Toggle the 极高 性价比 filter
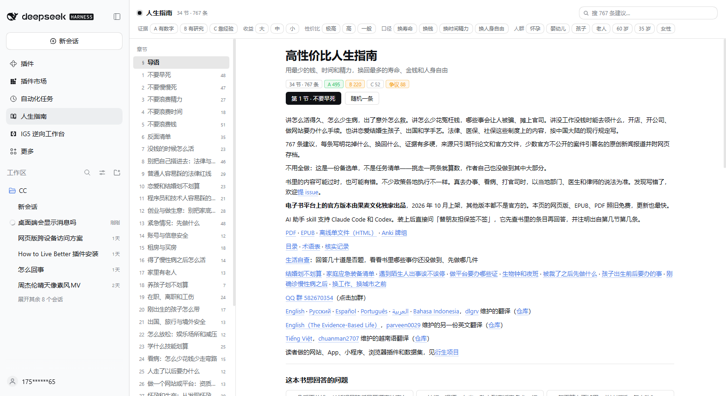 click(331, 29)
